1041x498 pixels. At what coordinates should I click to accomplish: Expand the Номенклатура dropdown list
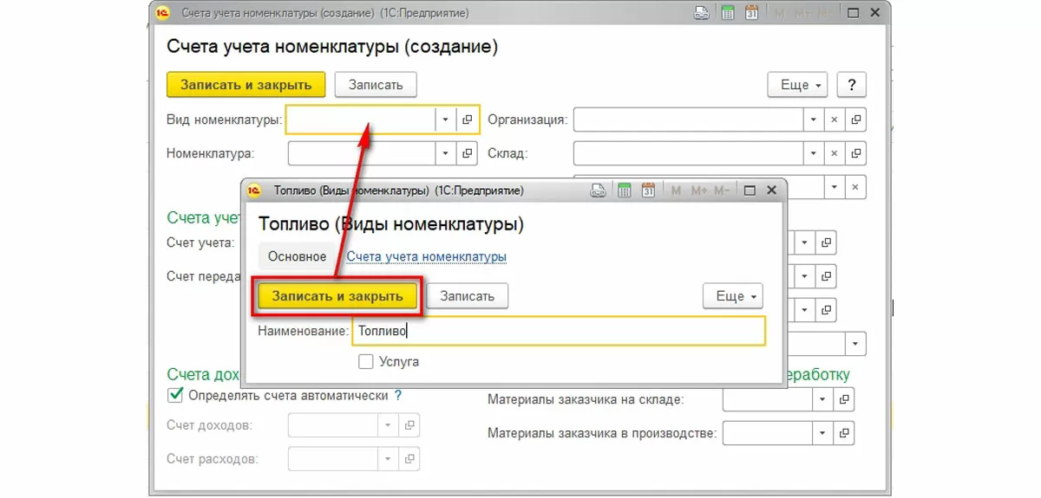tap(446, 153)
